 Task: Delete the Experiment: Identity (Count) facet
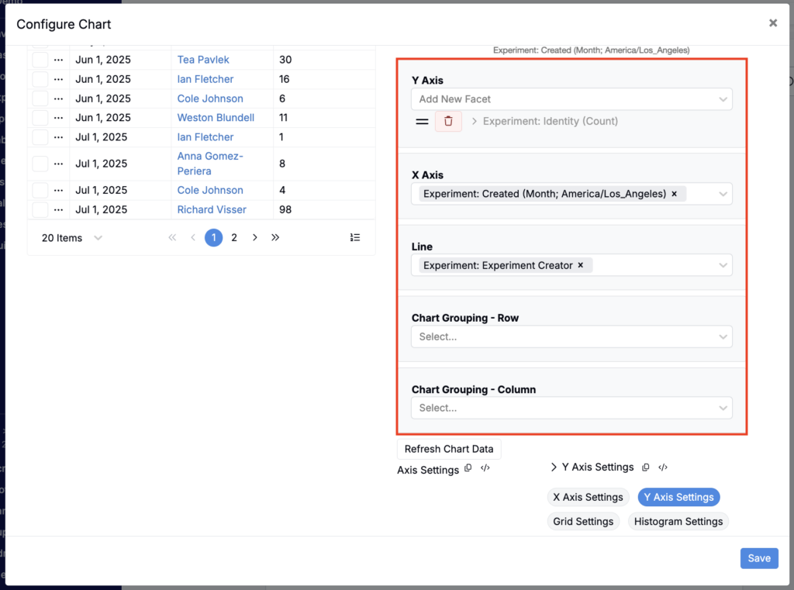(x=448, y=122)
